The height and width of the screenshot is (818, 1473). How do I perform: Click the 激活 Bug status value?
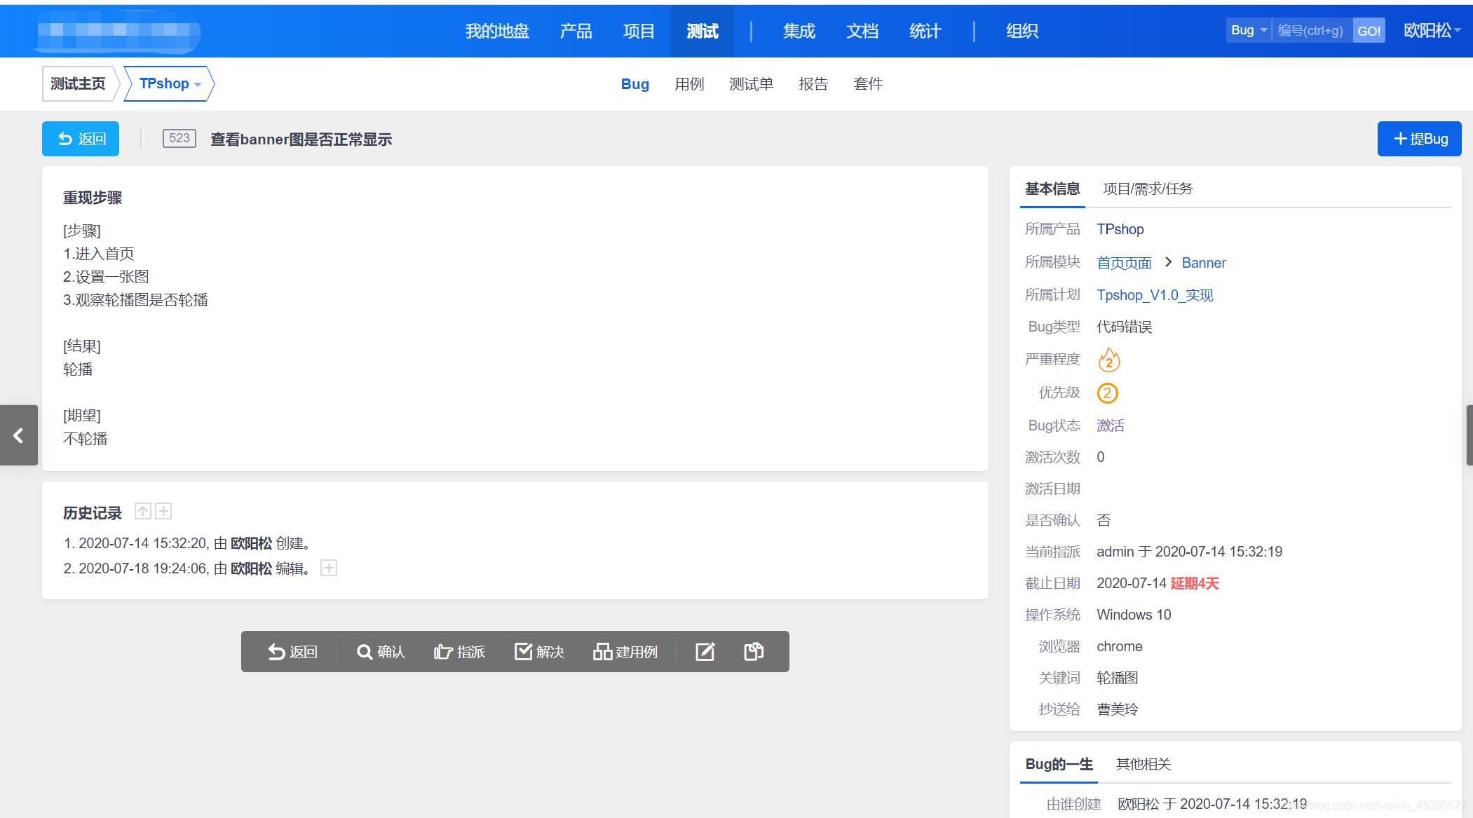pos(1111,425)
